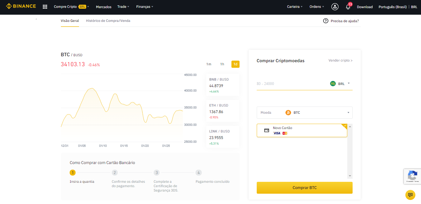Click the payment list scrollbar up arrow
Viewport: 421px width, 204px height.
(350, 127)
